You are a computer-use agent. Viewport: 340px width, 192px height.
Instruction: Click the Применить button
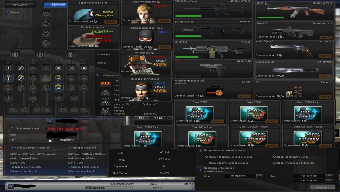pos(322,187)
